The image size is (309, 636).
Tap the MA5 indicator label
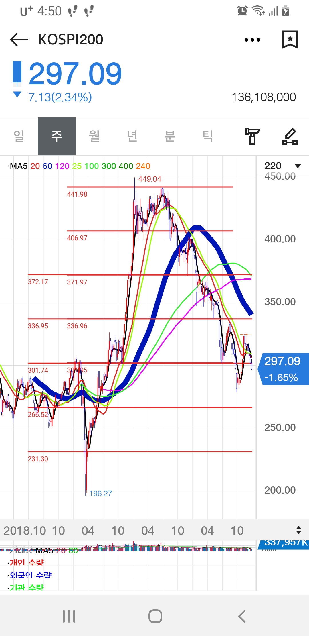(19, 166)
